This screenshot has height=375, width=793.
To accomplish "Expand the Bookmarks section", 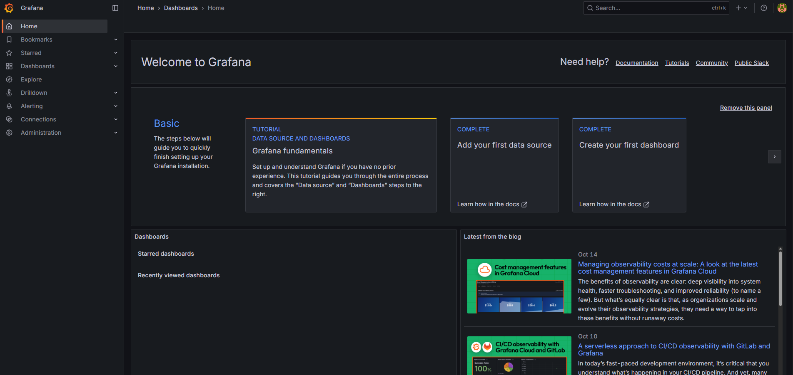I will (x=116, y=39).
